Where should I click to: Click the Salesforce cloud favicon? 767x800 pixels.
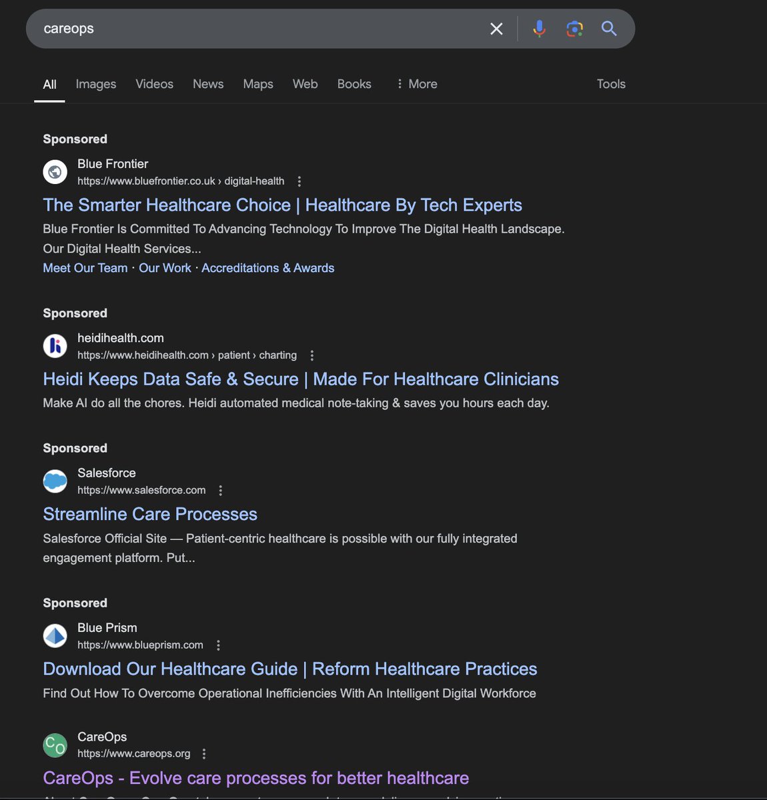click(x=55, y=481)
